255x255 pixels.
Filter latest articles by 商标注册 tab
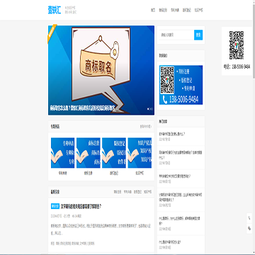[118, 192]
